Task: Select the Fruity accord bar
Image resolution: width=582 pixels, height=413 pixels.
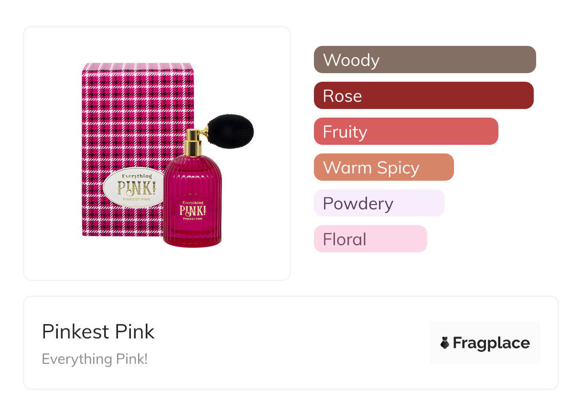Action: pyautogui.click(x=406, y=131)
